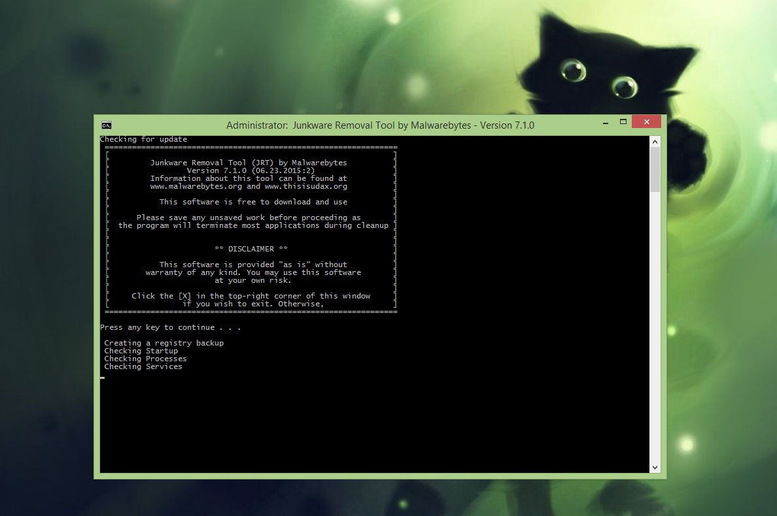Click 'This software is free to download and use'
The image size is (777, 516).
253,202
